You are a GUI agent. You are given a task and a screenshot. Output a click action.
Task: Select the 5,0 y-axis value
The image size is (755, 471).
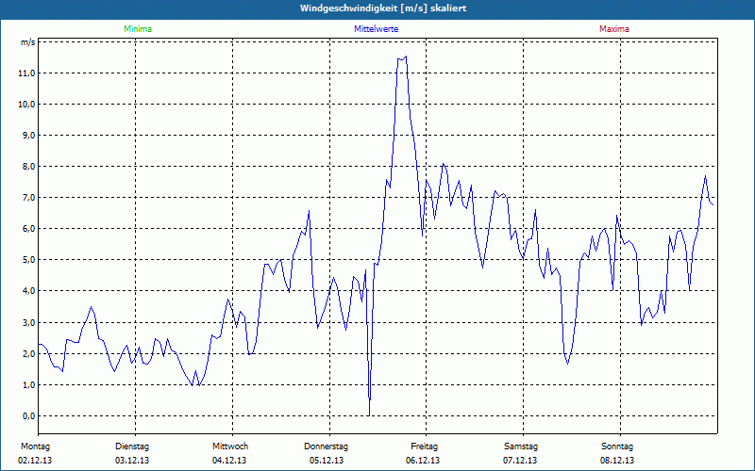tap(29, 260)
